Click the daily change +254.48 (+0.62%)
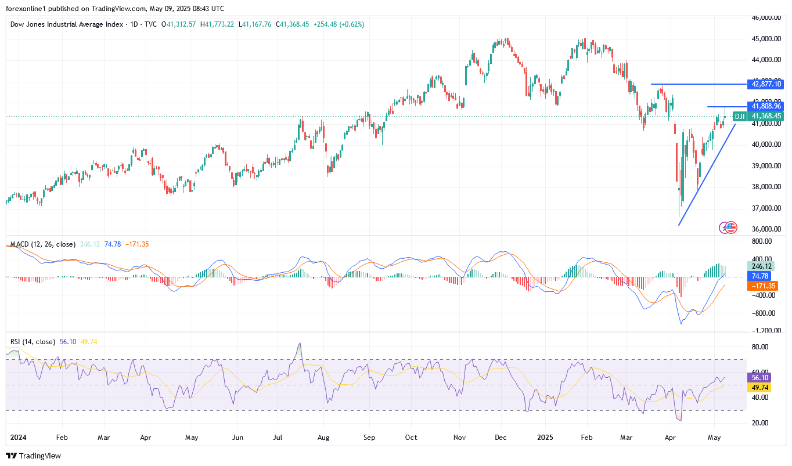The width and height of the screenshot is (792, 466). coord(339,24)
